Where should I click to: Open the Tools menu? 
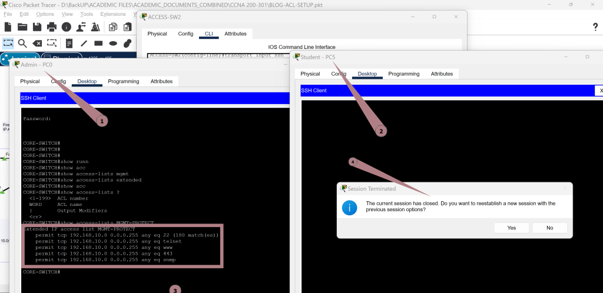click(x=87, y=14)
